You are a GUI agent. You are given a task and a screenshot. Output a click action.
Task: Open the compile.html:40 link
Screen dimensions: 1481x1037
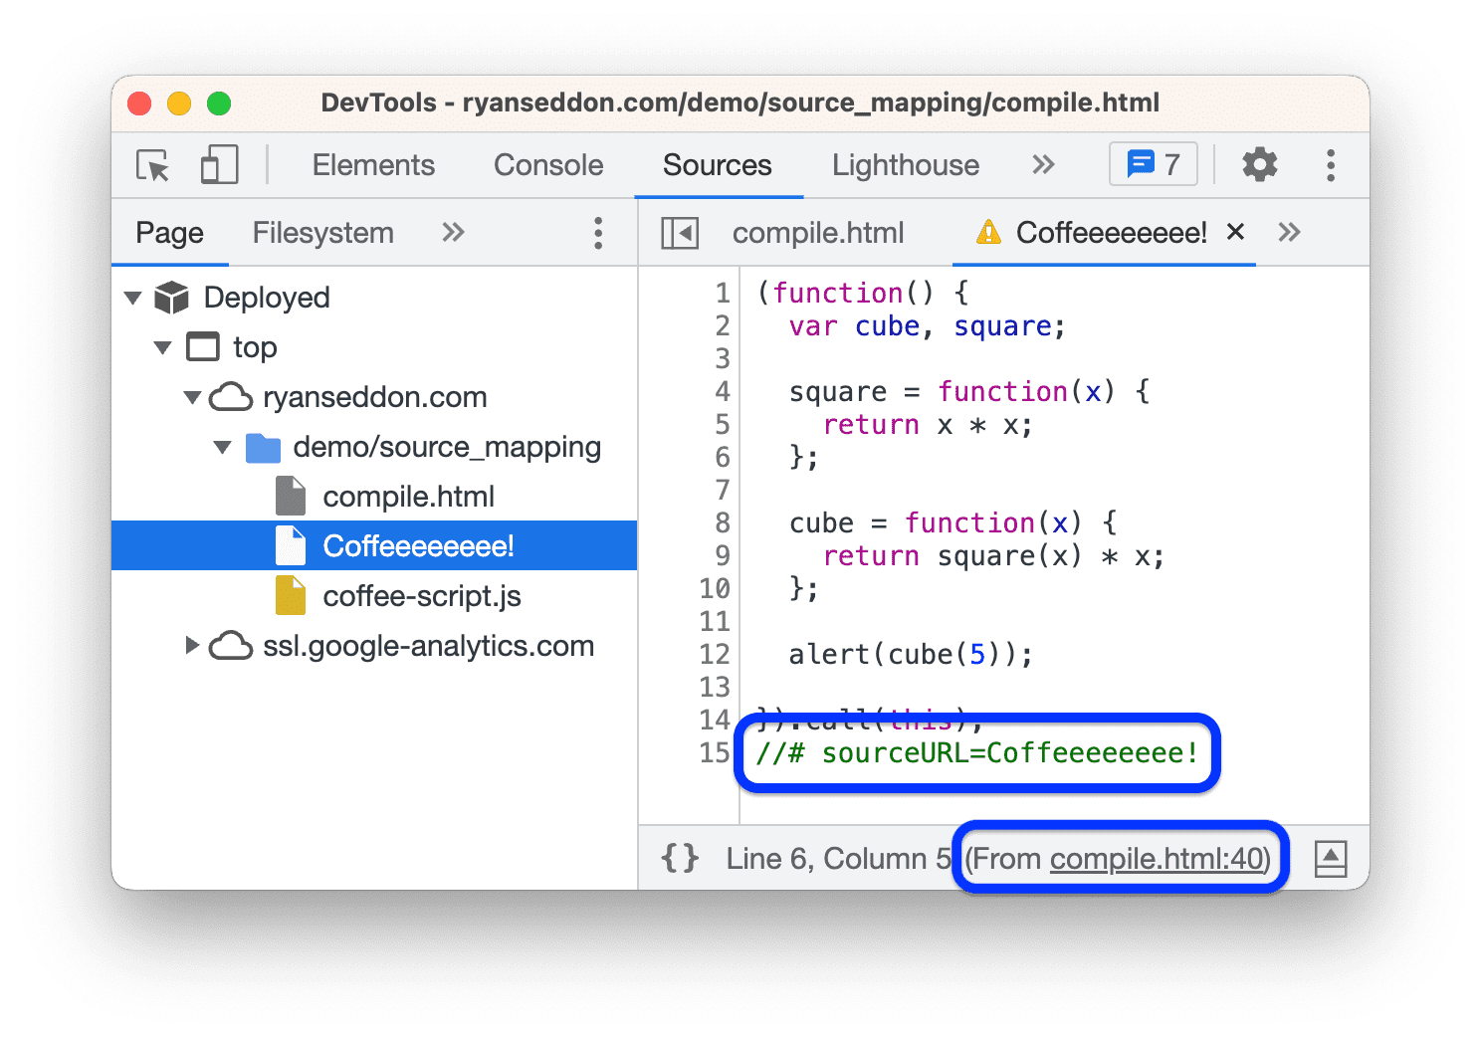tap(1158, 857)
